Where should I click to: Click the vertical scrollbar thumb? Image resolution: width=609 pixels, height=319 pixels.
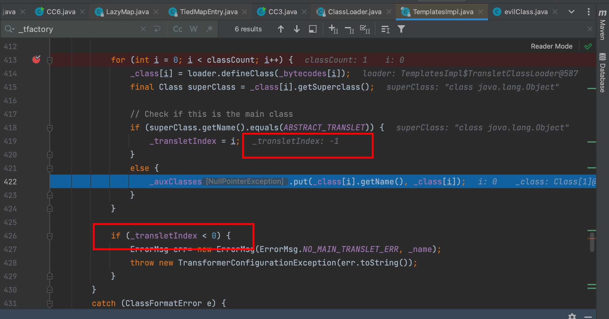coord(592,242)
